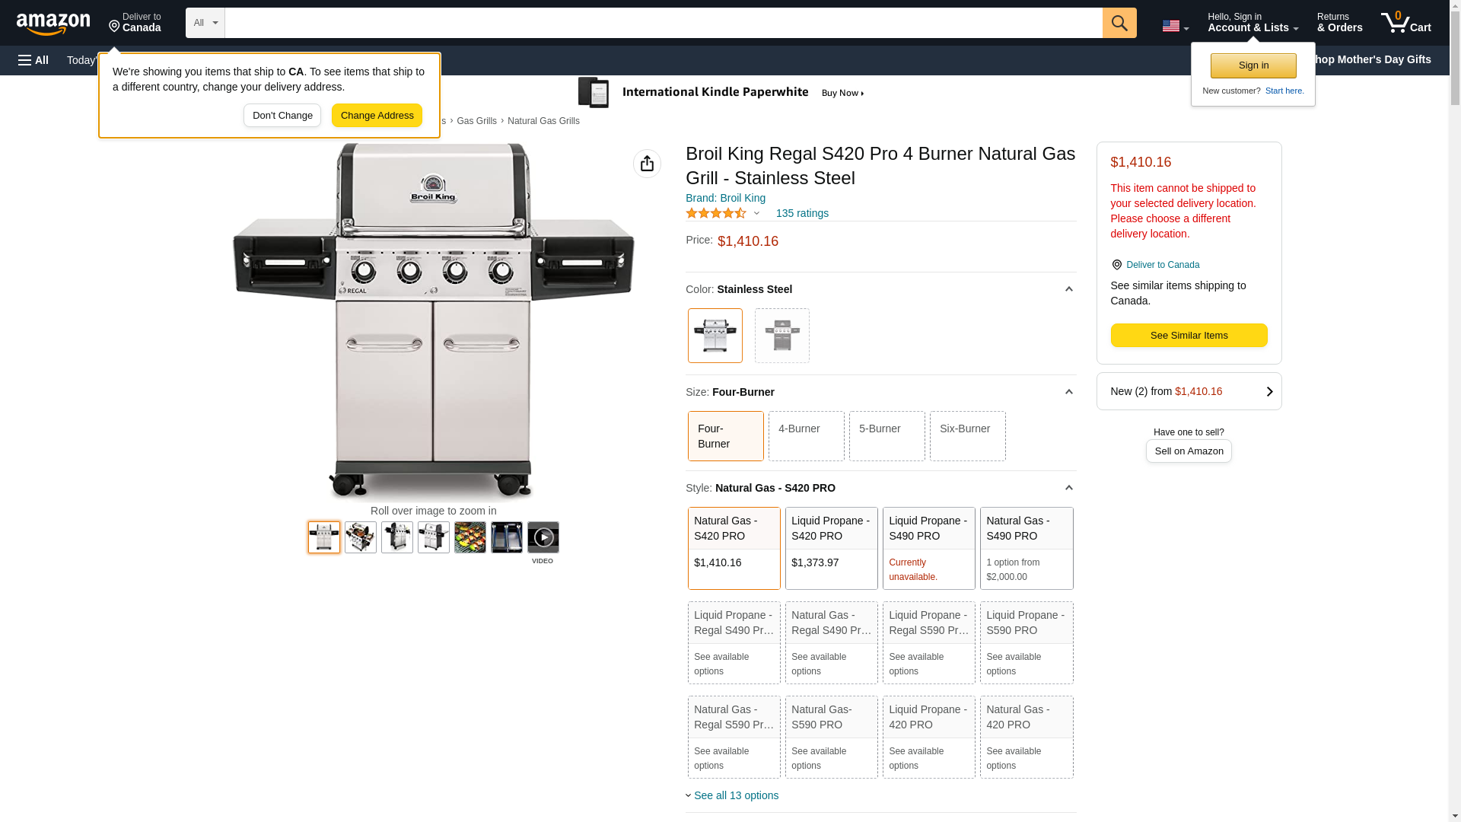Open Returns & Orders

[x=1339, y=23]
